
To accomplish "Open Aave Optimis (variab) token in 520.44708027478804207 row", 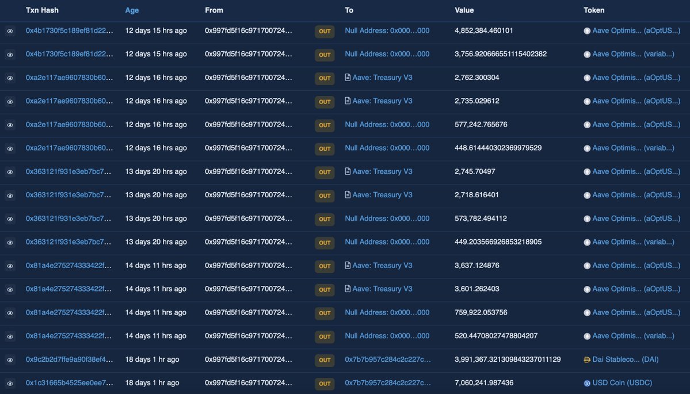I will 633,336.
